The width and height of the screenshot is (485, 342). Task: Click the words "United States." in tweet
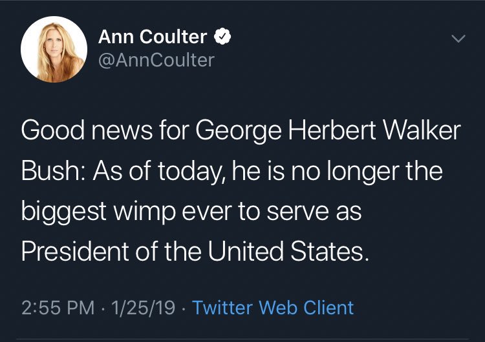(x=288, y=251)
